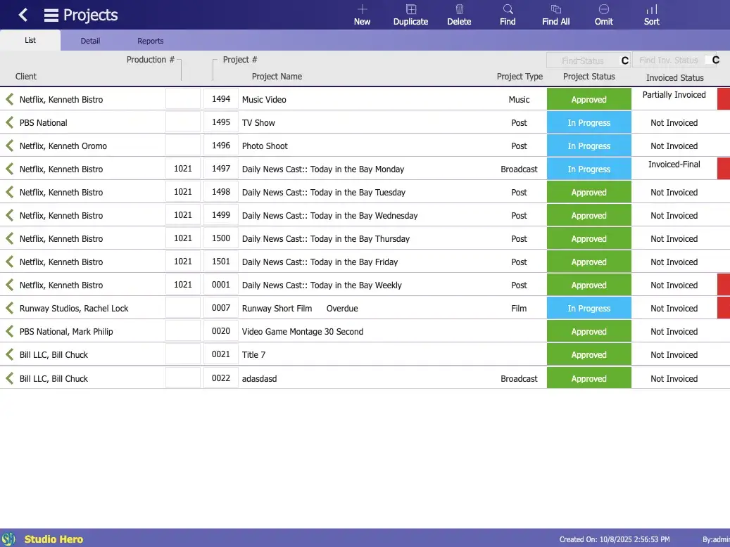This screenshot has height=547, width=730.
Task: Open Today in the Bay Friday arrow
Action: click(9, 262)
